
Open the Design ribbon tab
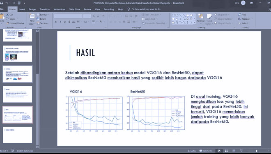(x=32, y=9)
